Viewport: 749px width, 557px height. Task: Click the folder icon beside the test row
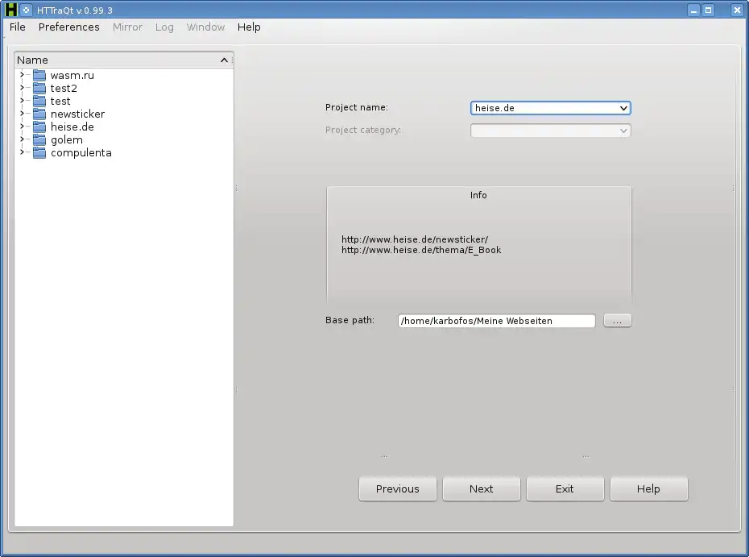pos(39,101)
